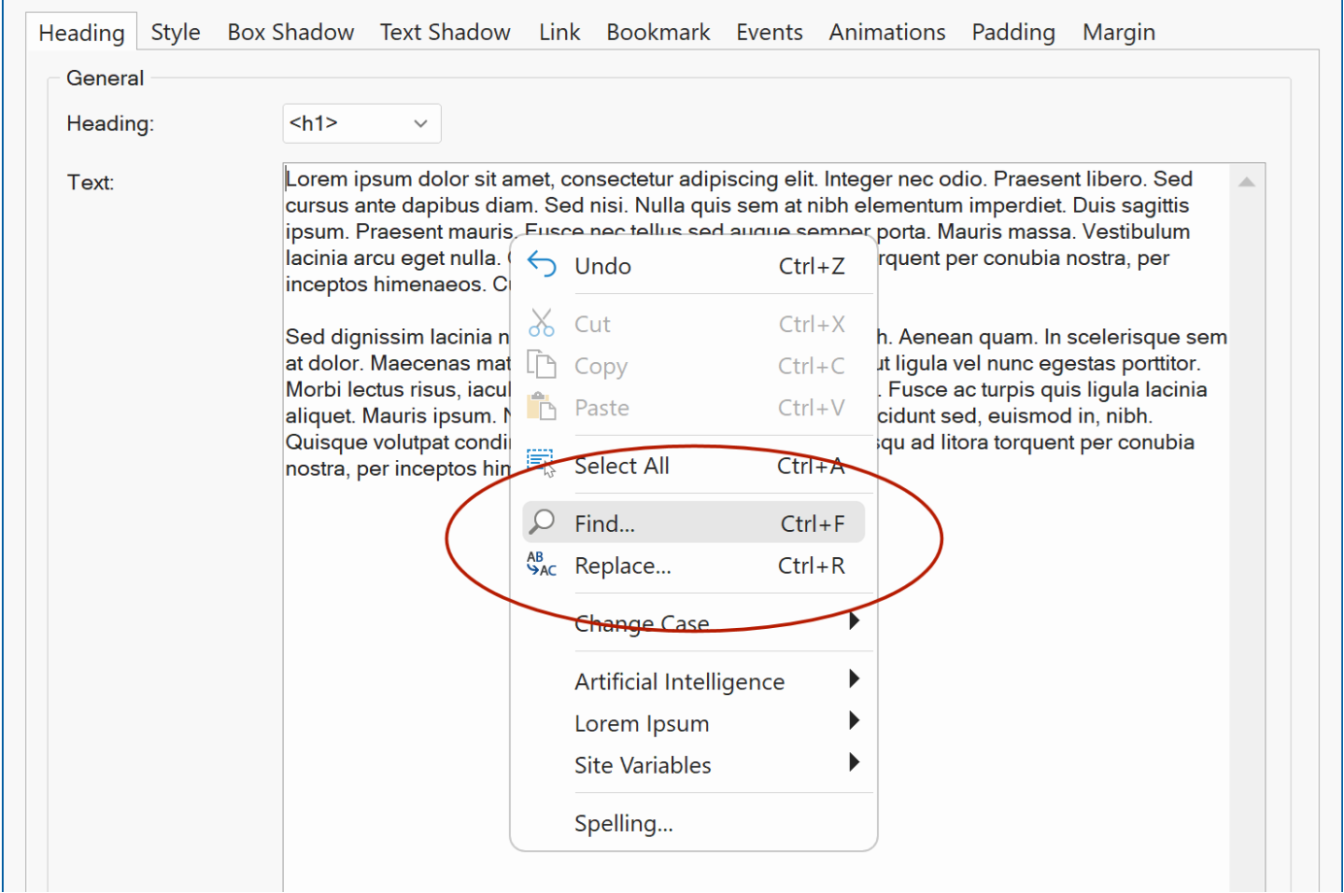Click the Replace AB-AC icon
The image size is (1344, 893).
[x=541, y=564]
